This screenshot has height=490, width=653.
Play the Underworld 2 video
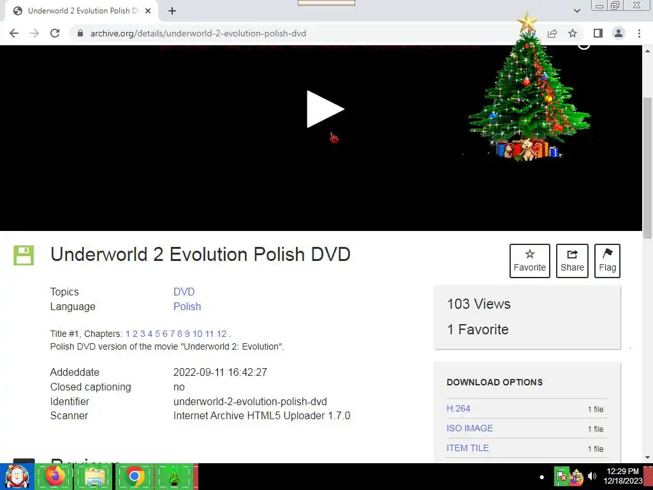325,109
